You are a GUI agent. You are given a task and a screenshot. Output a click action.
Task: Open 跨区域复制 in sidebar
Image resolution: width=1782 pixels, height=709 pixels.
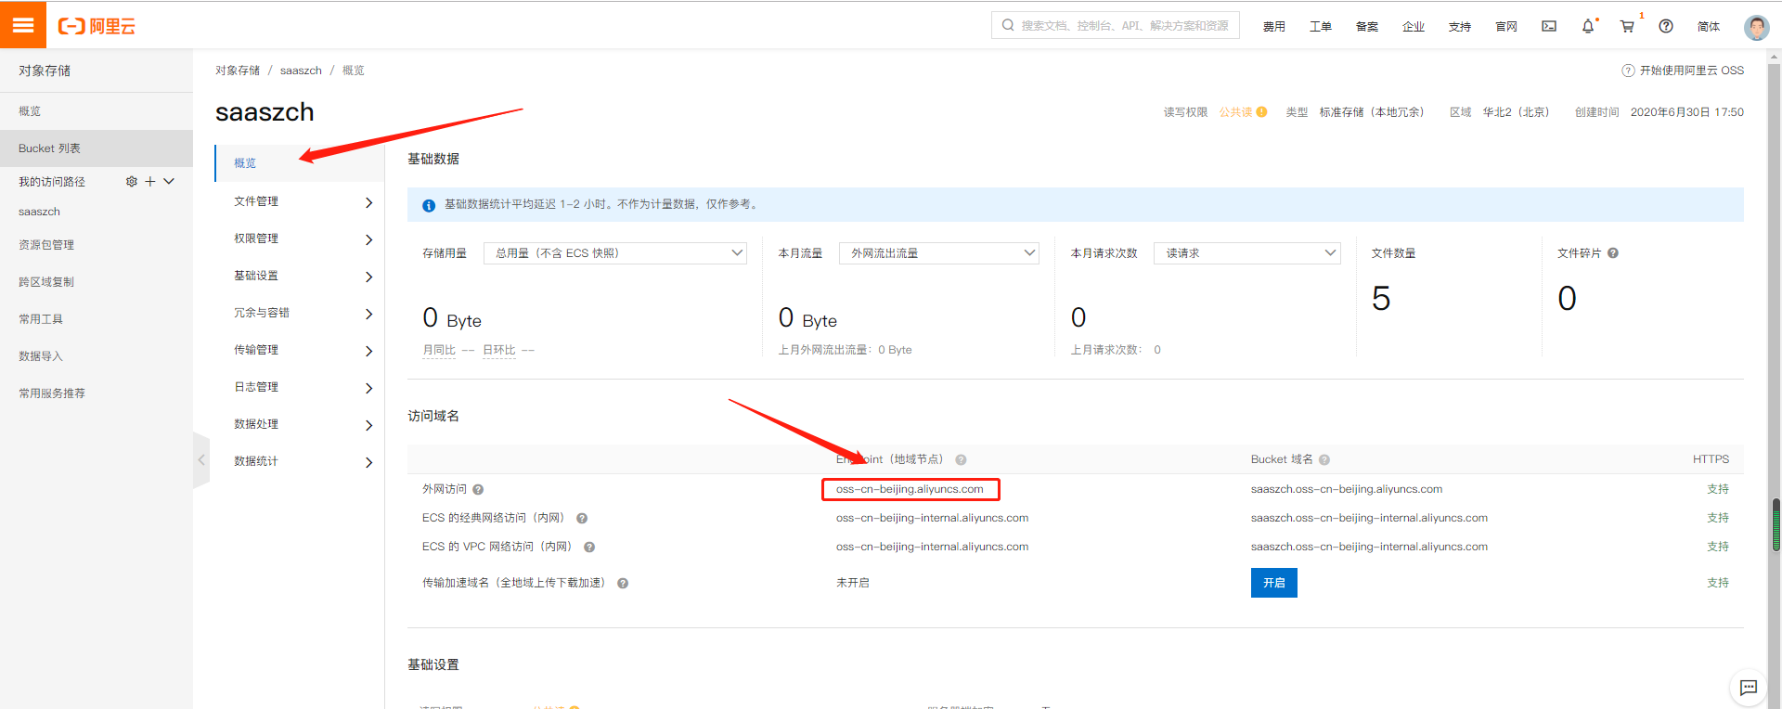[x=97, y=281]
